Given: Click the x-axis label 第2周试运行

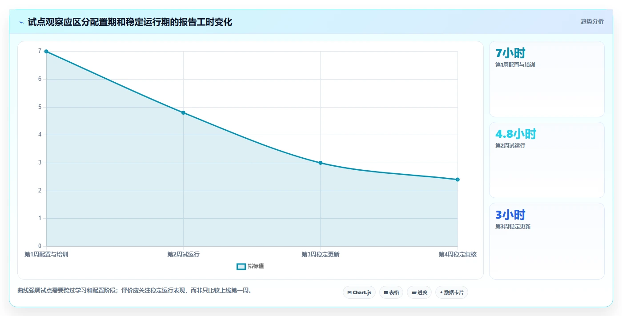Looking at the screenshot, I should tap(183, 254).
